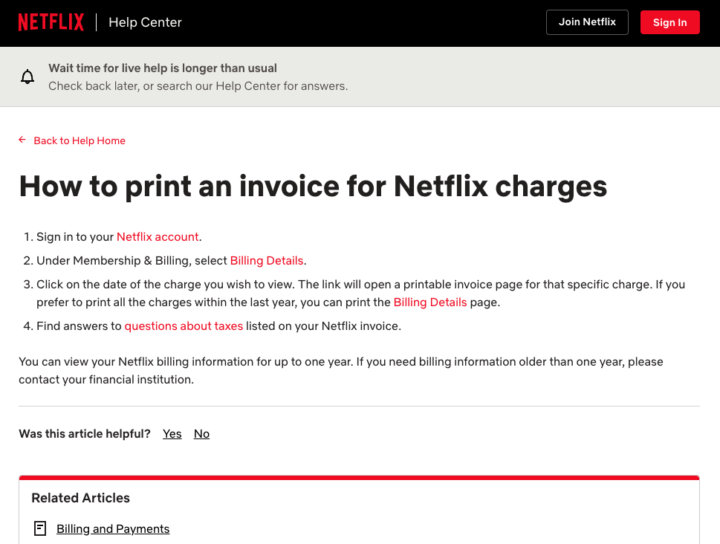This screenshot has height=544, width=720.
Task: Go back via Back to Help Home
Action: [80, 140]
